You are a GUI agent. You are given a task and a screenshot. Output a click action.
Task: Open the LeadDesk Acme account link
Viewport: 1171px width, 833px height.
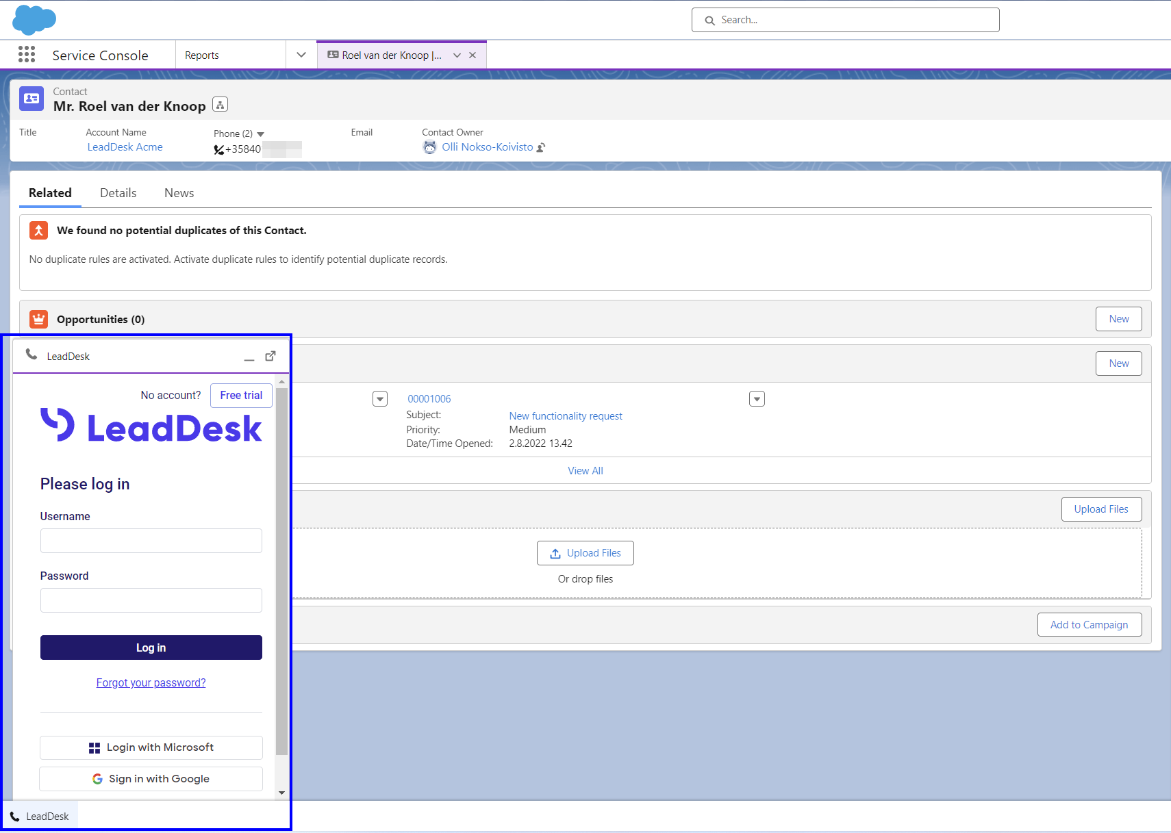[125, 147]
